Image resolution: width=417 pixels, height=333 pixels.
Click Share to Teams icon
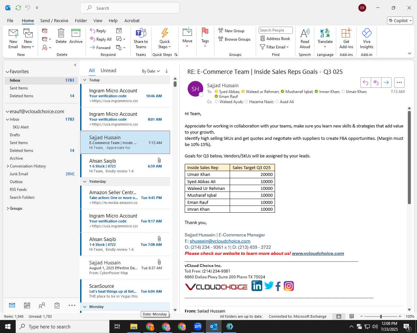[x=141, y=33]
